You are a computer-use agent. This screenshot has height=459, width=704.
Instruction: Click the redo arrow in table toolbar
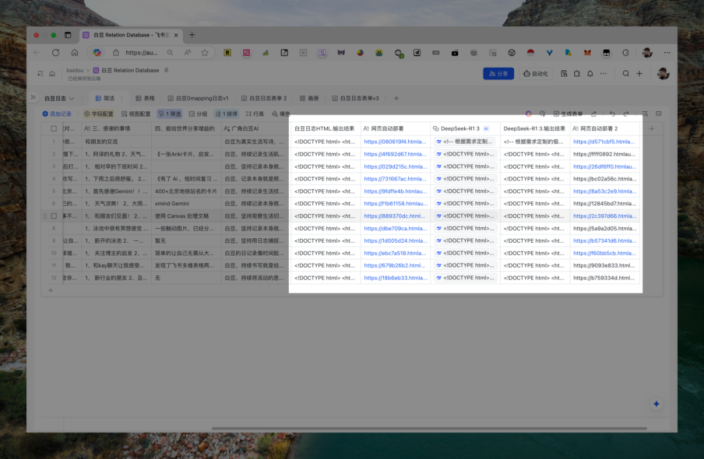626,114
